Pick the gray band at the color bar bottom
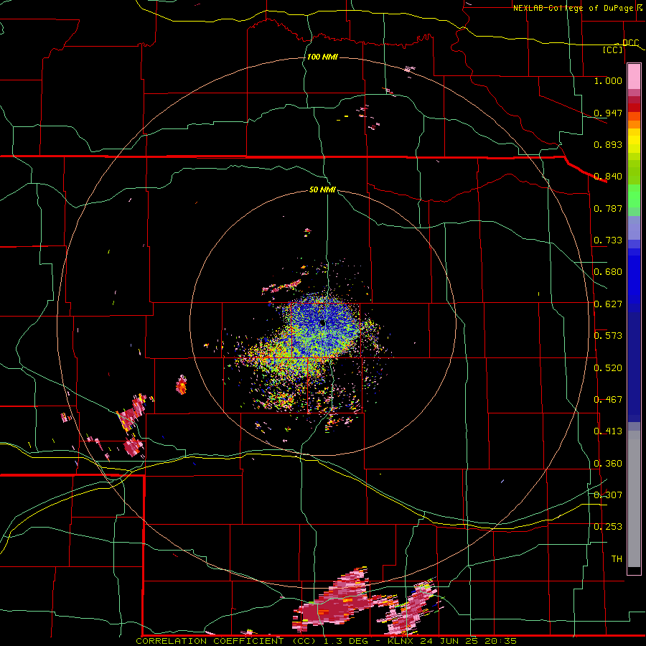Screen dimensions: 646x646 click(634, 499)
